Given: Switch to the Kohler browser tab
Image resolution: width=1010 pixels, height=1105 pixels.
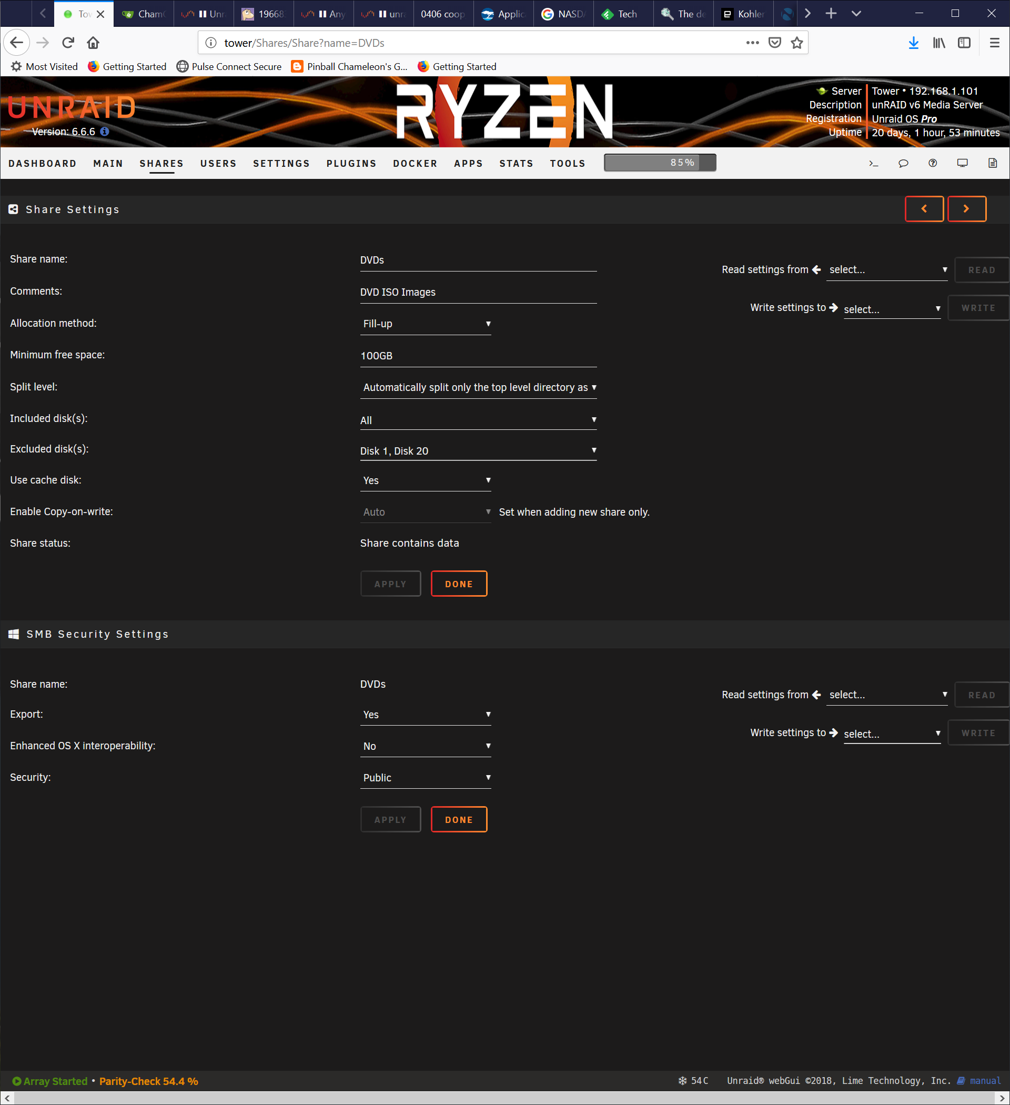Looking at the screenshot, I should (743, 14).
